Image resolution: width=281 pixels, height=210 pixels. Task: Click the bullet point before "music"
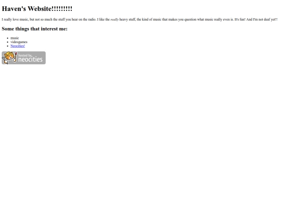point(7,38)
